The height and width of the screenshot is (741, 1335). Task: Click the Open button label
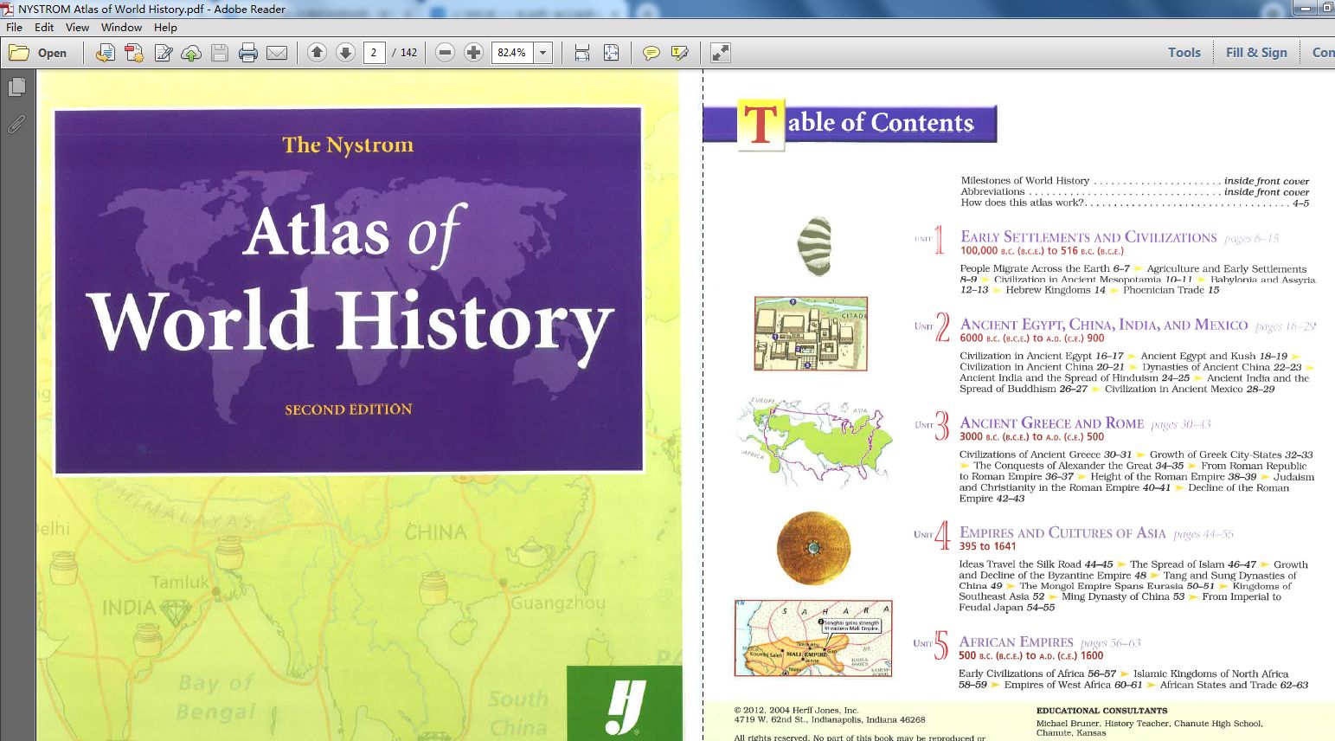[52, 53]
